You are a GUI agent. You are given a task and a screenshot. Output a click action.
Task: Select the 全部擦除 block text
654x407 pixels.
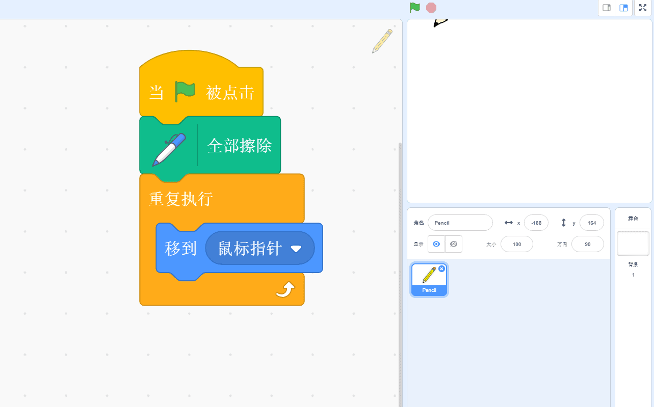point(239,146)
